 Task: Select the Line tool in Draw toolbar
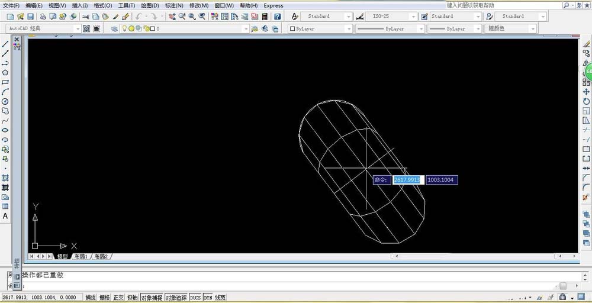(5, 44)
